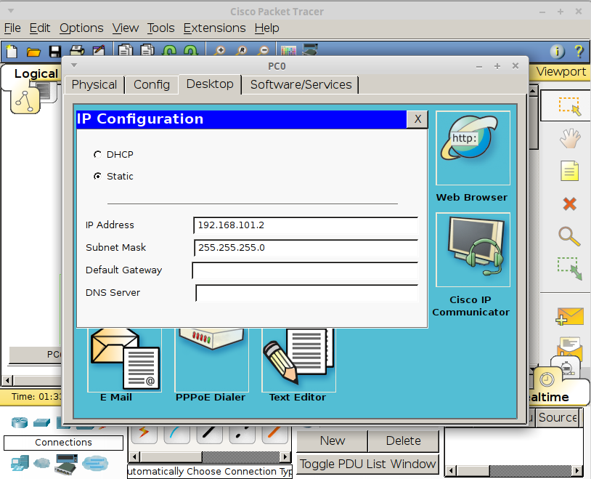The image size is (591, 479).
Task: Choose the automatic lightning connection type
Action: pyautogui.click(x=144, y=434)
